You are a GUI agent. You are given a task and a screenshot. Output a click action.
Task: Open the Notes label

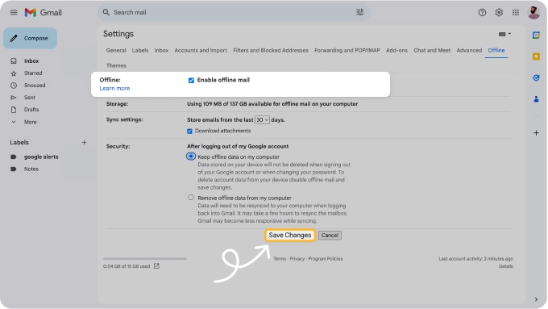pos(31,169)
